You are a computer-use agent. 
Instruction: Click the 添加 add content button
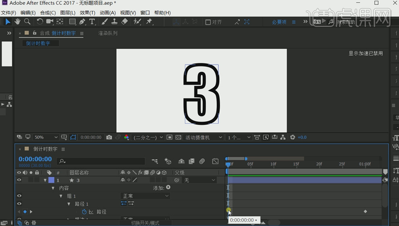tap(168, 188)
